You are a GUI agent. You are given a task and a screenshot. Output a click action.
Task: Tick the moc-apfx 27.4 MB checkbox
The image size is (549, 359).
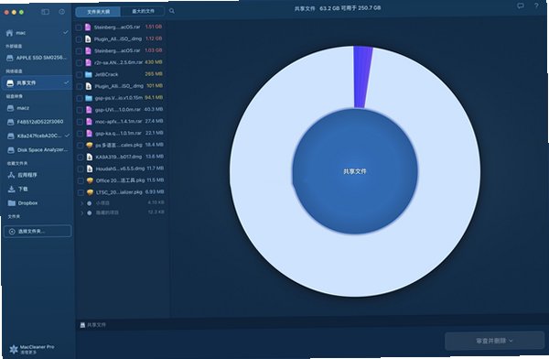[x=80, y=122]
